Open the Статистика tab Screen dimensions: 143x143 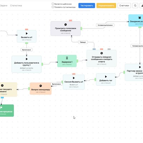tap(16, 5)
